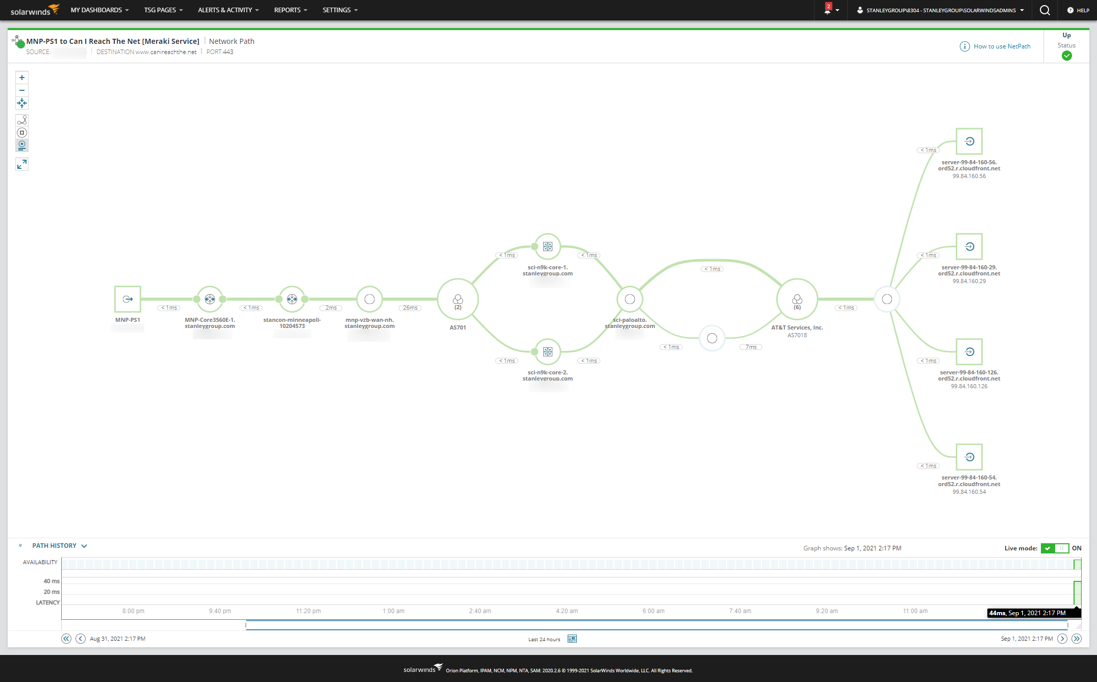Click the zoom out minus button
Viewport: 1097px width, 682px height.
(22, 90)
